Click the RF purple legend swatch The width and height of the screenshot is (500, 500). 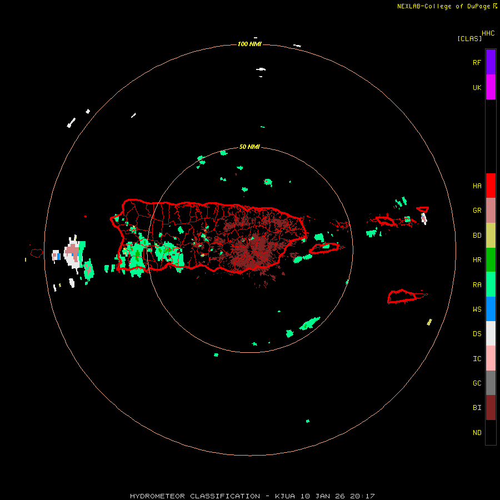pos(491,62)
